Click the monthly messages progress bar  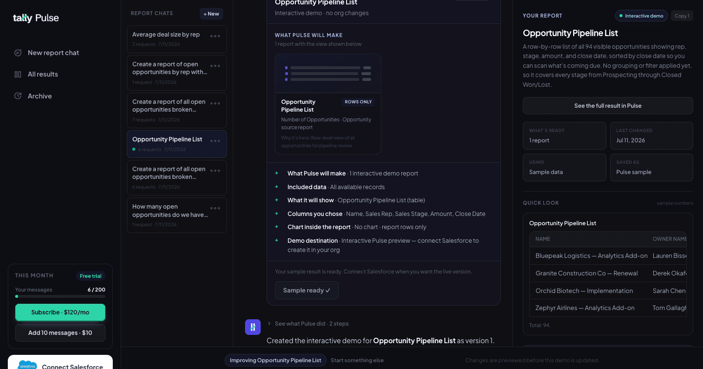point(60,296)
